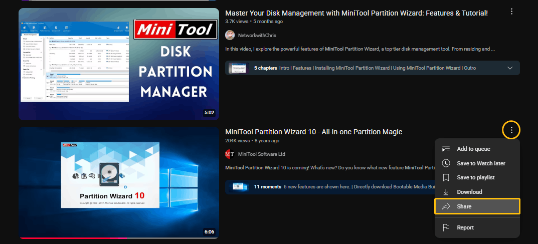
Task: Select Add to queue in the menu
Action: (477, 149)
